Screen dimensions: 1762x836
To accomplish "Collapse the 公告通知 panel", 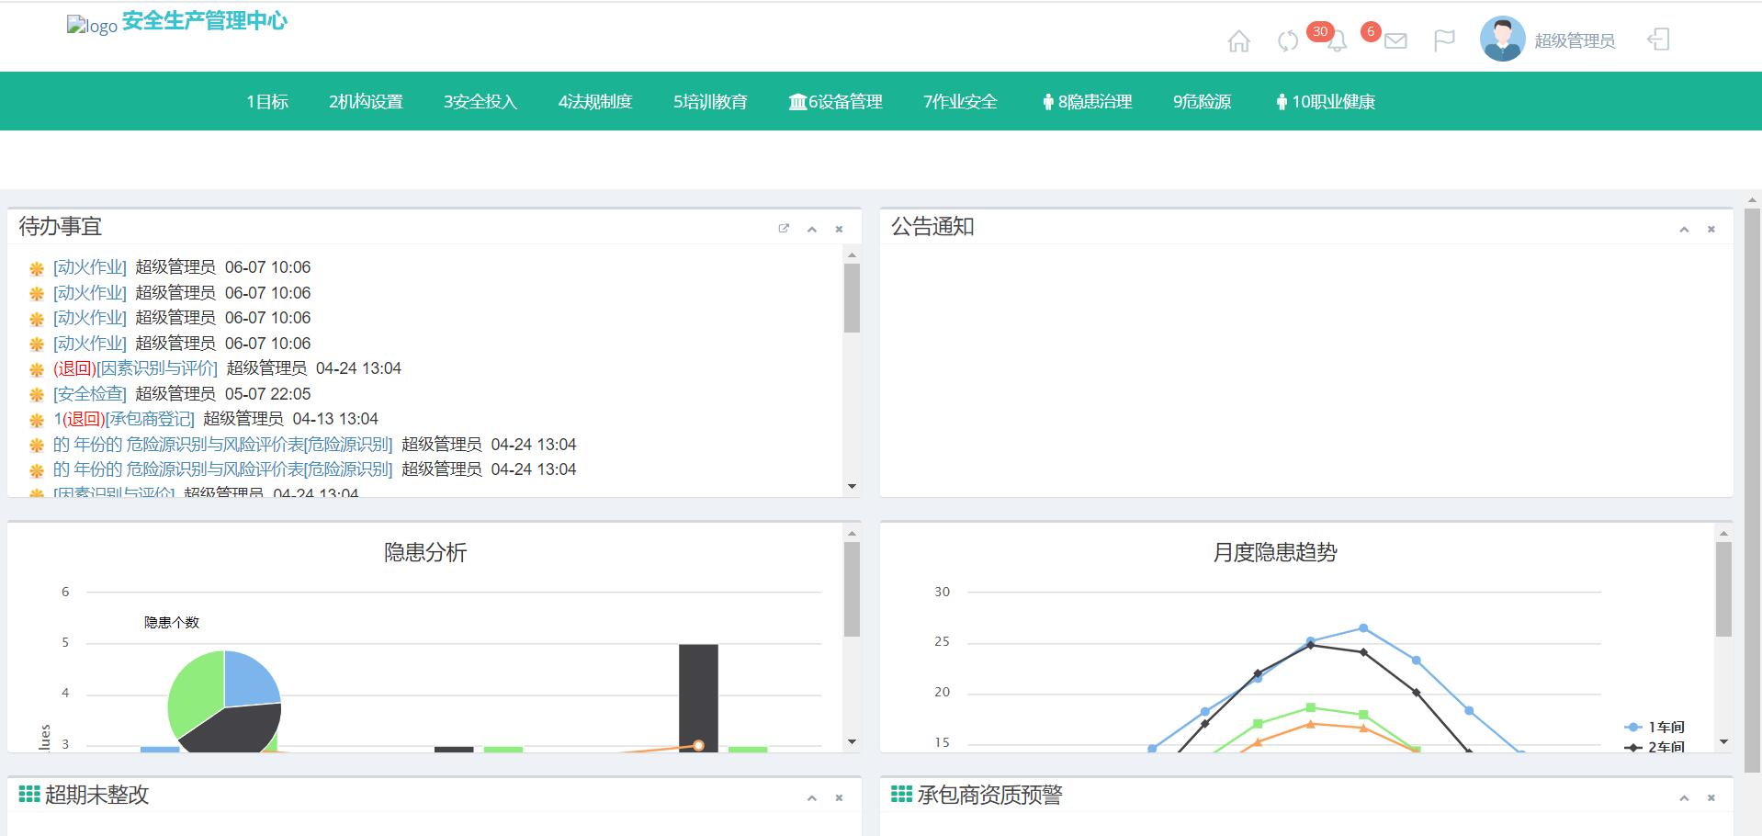I will pyautogui.click(x=1684, y=230).
